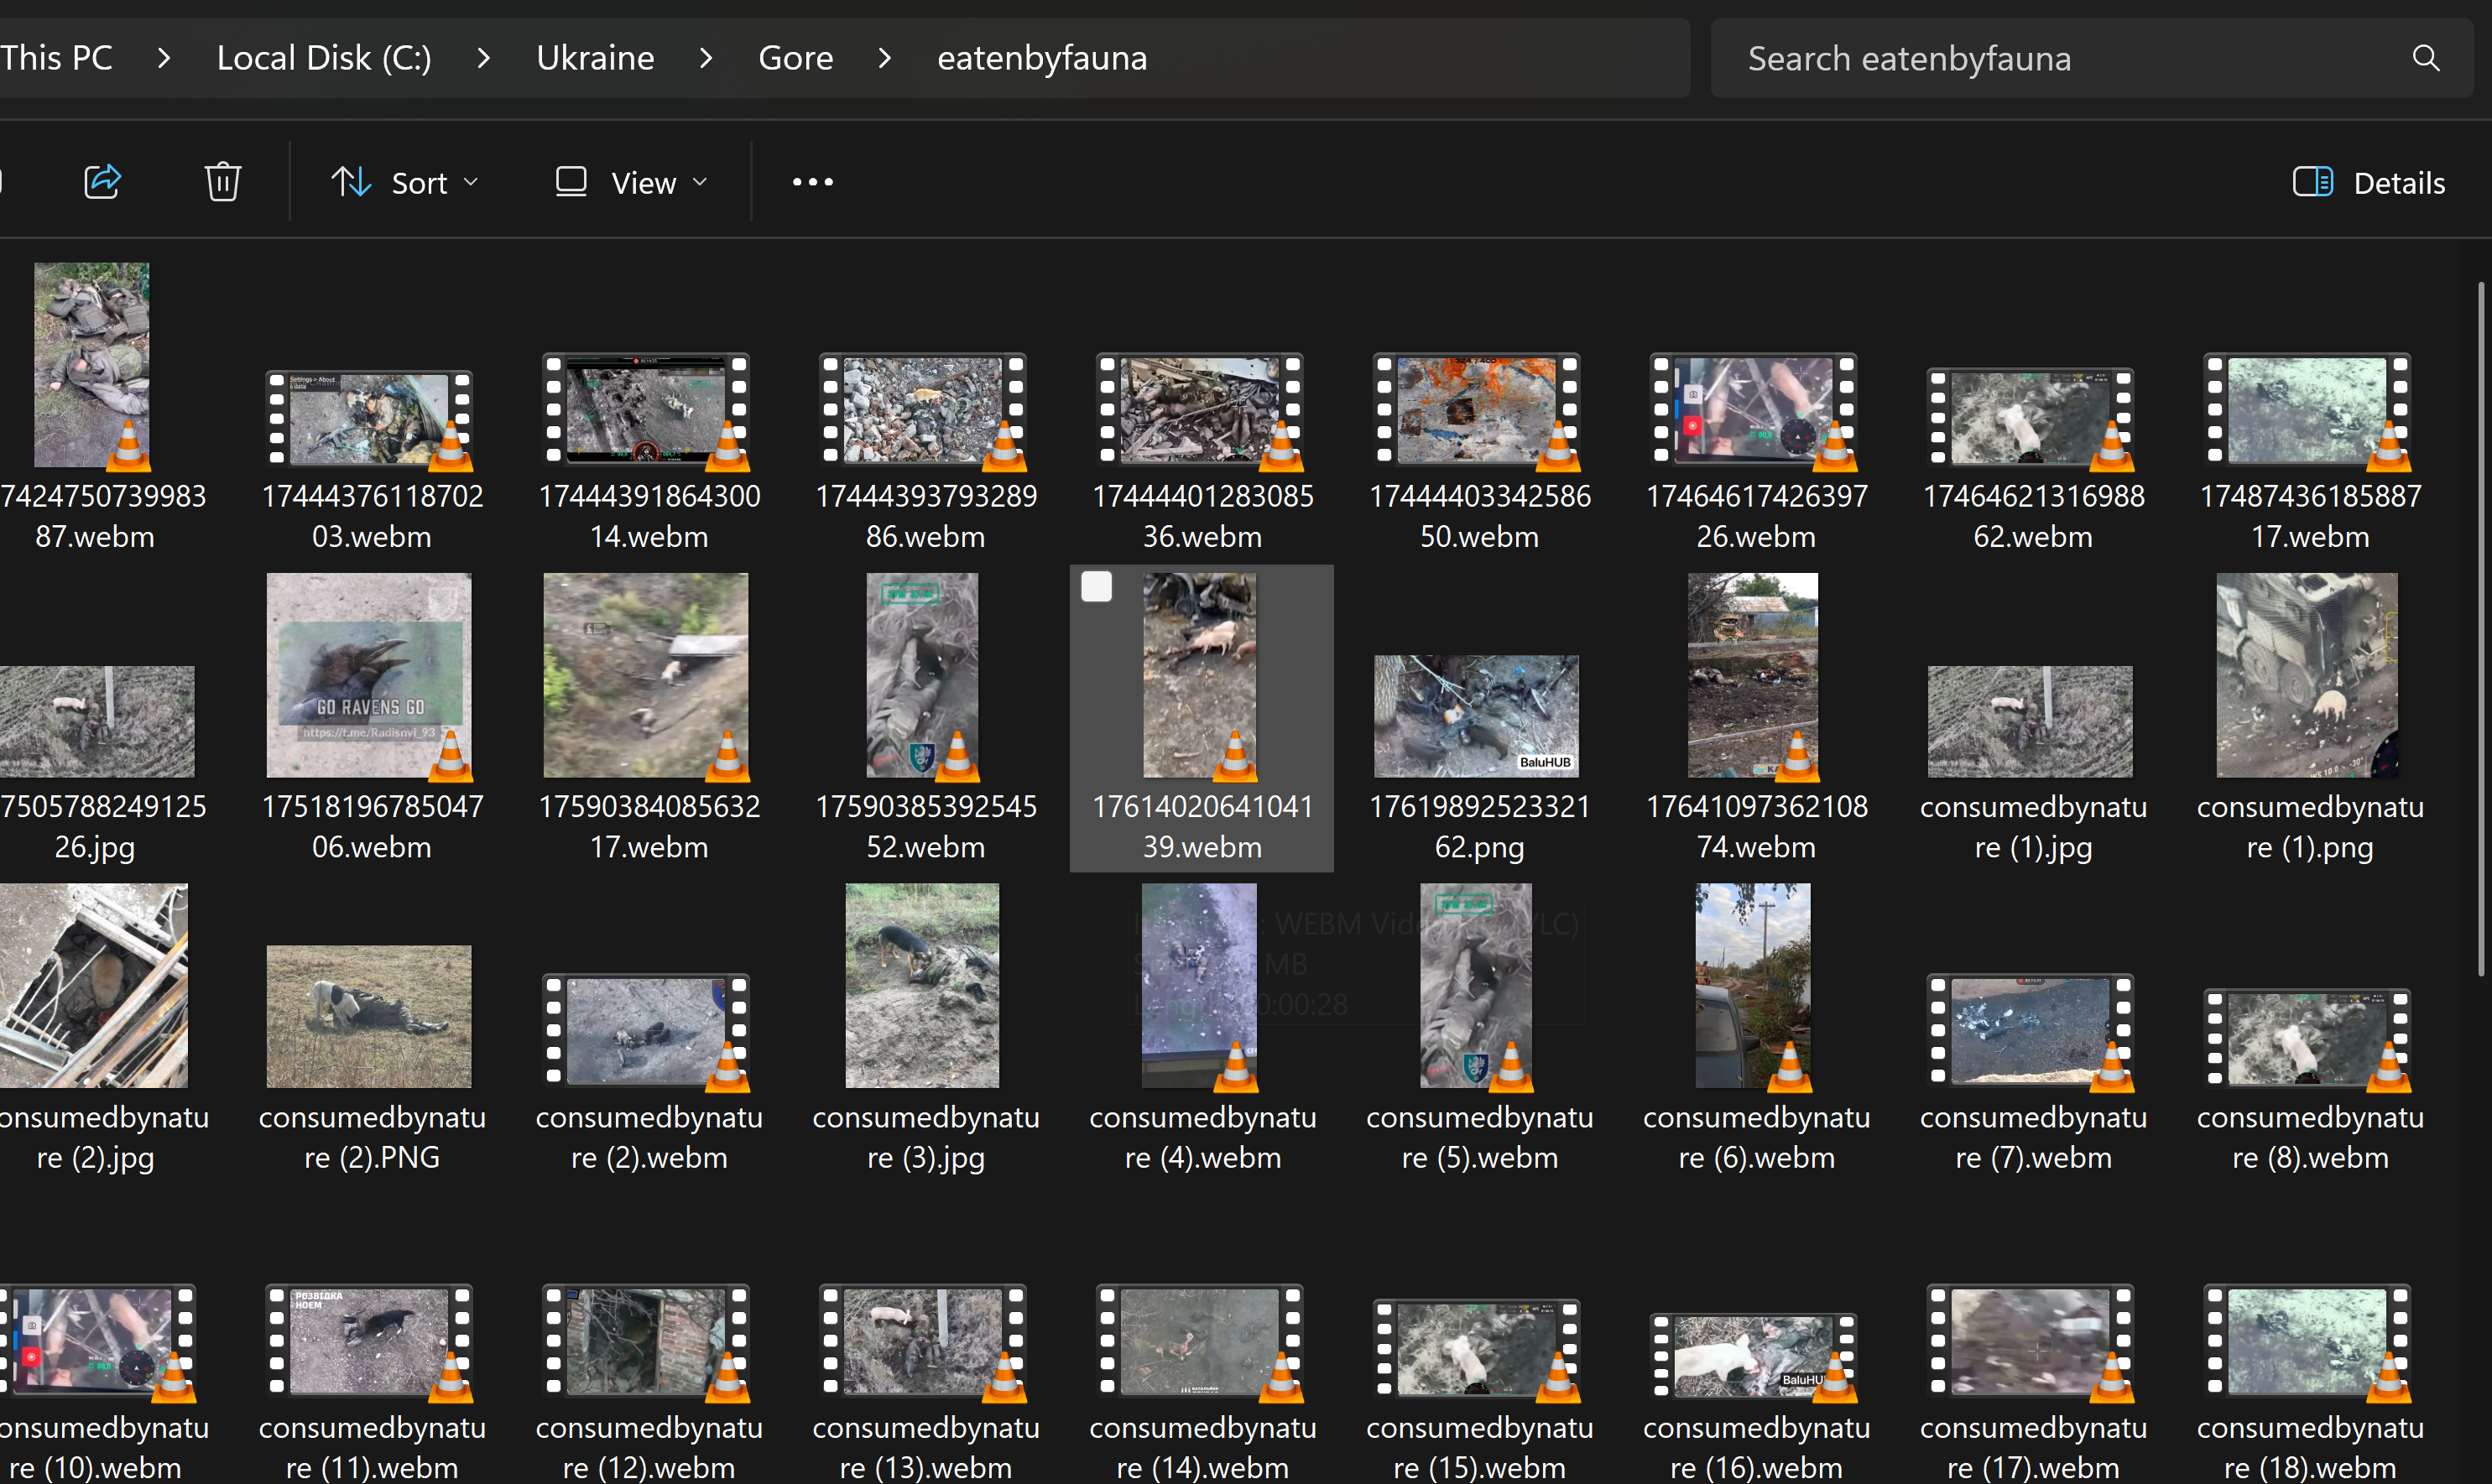This screenshot has height=1484, width=2492.
Task: Click the This PC breadcrumb link
Action: [56, 58]
